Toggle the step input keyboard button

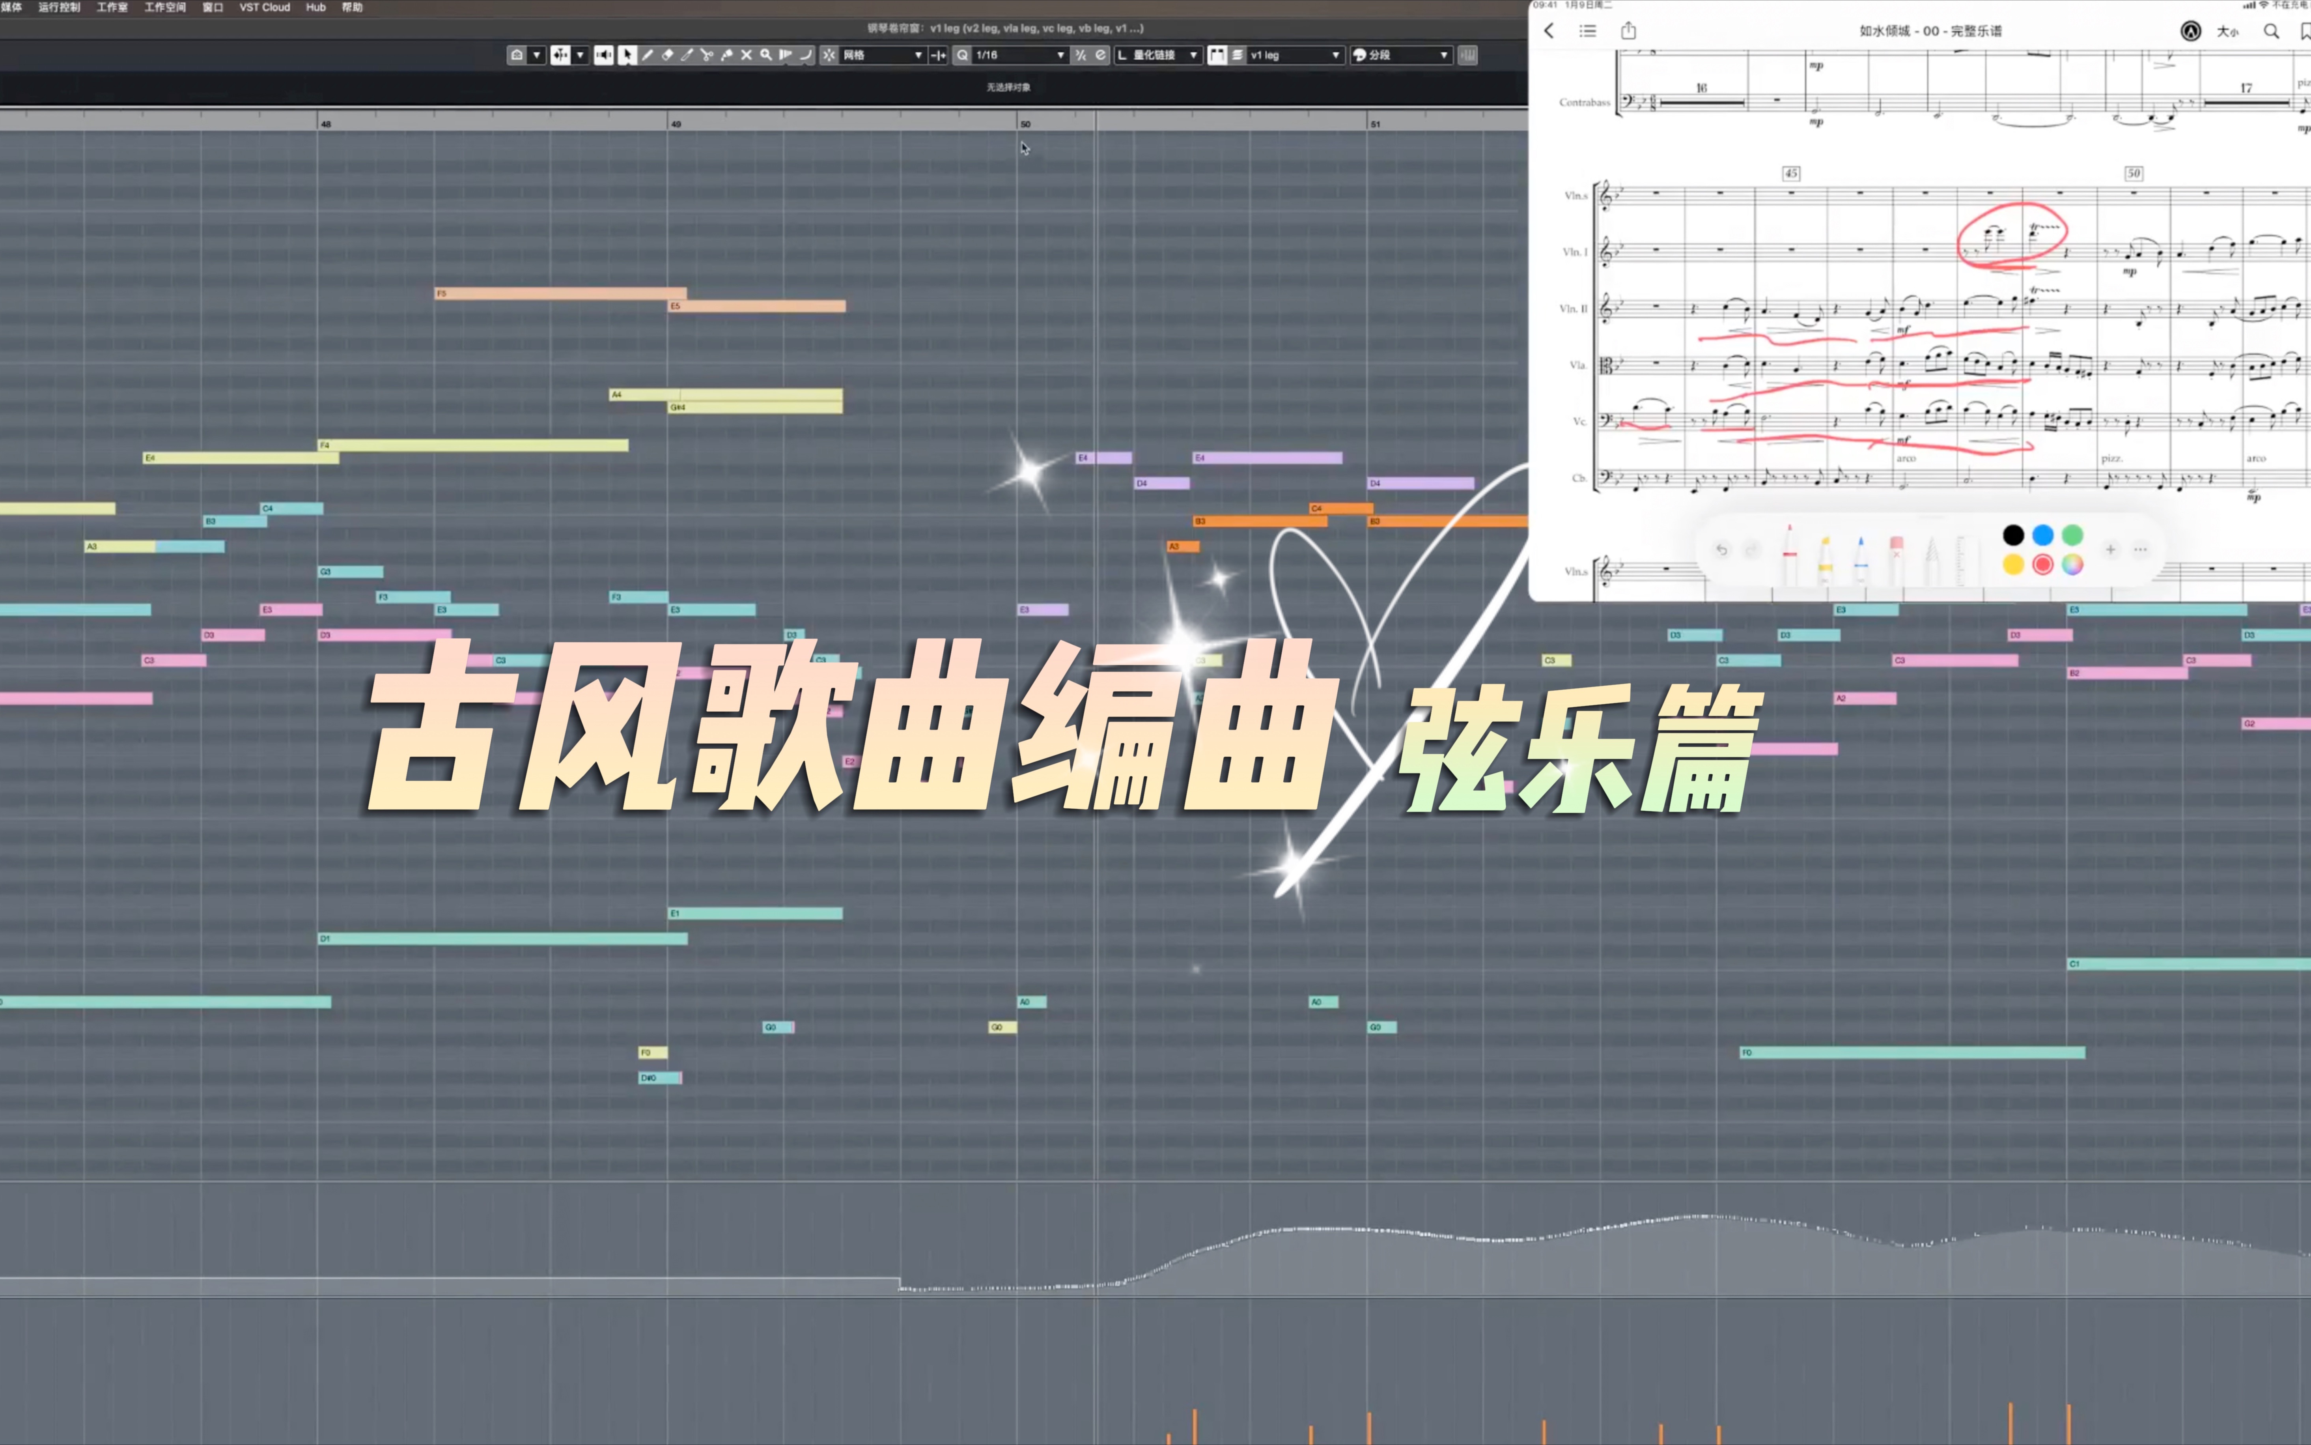tap(1468, 56)
